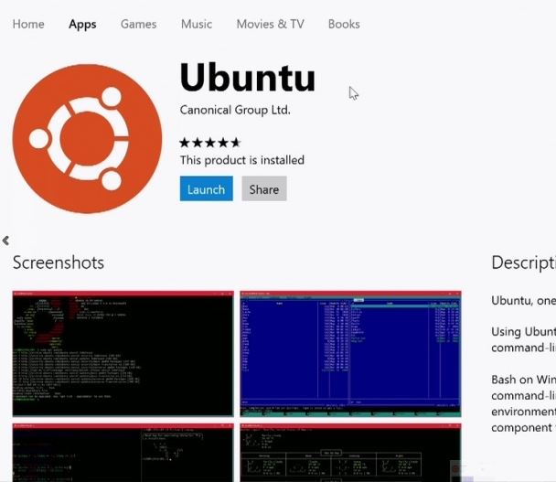Open the Books tab

[344, 24]
